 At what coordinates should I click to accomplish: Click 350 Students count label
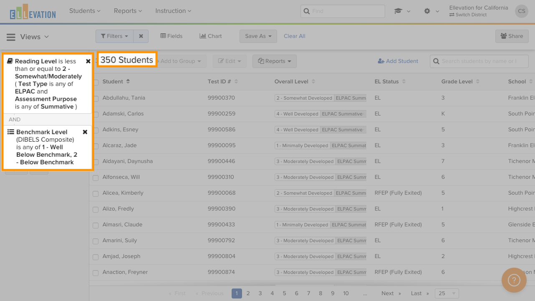click(x=127, y=60)
